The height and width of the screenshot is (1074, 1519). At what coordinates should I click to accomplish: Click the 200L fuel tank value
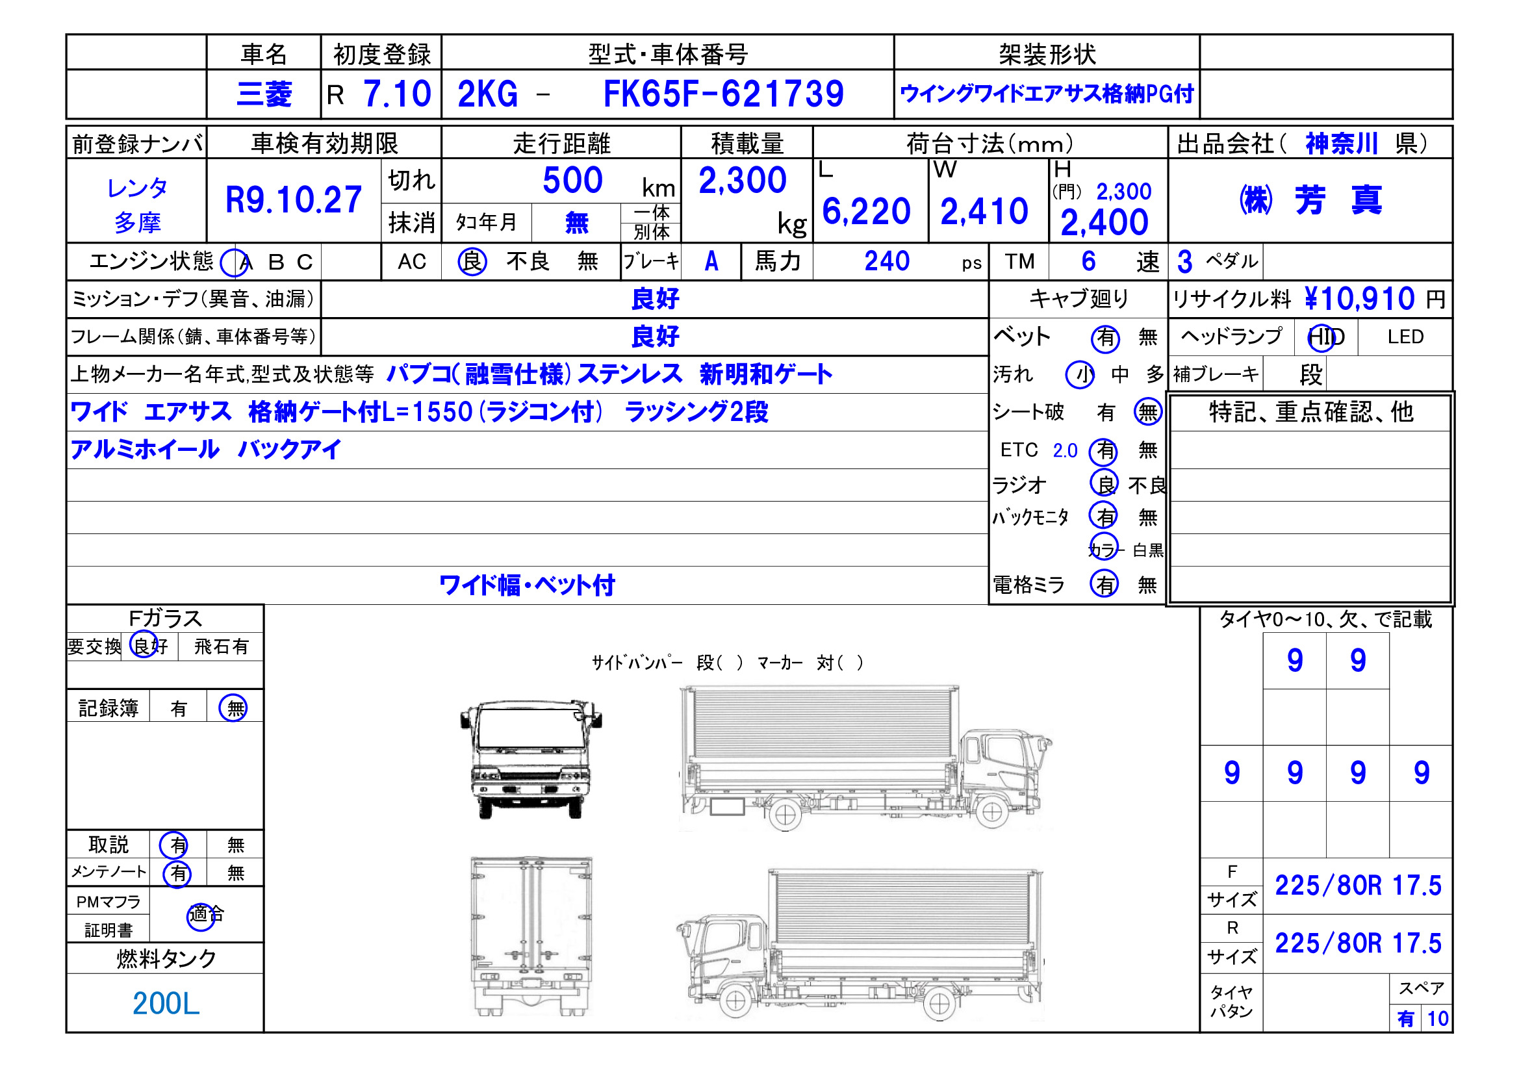pyautogui.click(x=166, y=1004)
